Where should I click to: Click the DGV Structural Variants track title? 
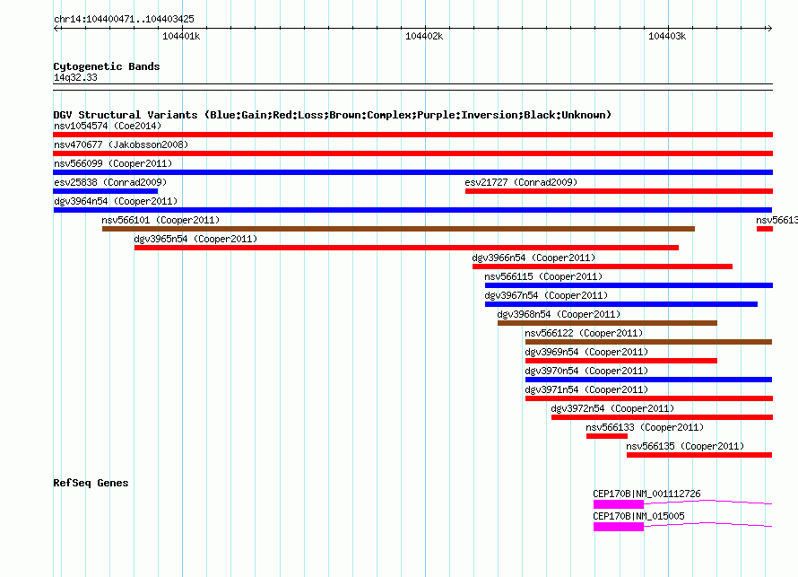(x=333, y=115)
